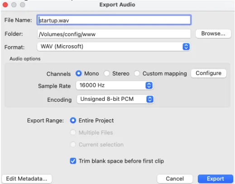Select Multiple Files export range
Viewport: 235px width, 184px height.
[x=73, y=132]
